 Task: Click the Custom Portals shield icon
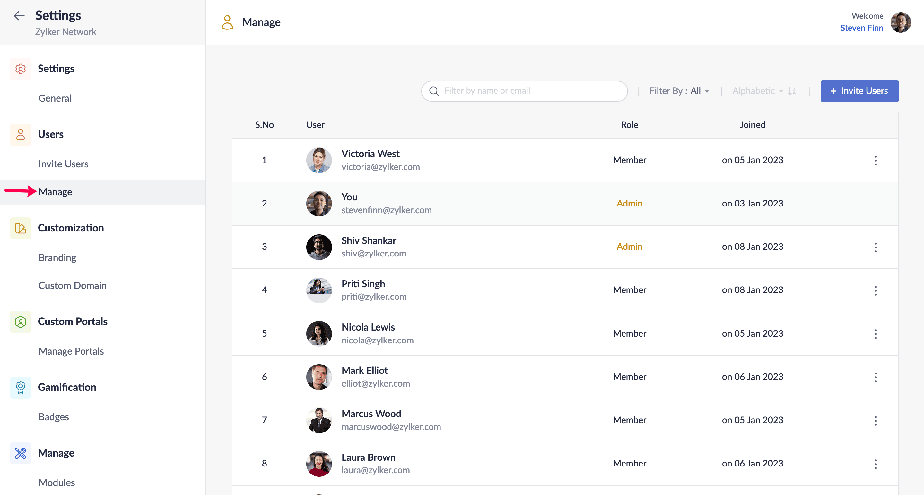tap(21, 321)
